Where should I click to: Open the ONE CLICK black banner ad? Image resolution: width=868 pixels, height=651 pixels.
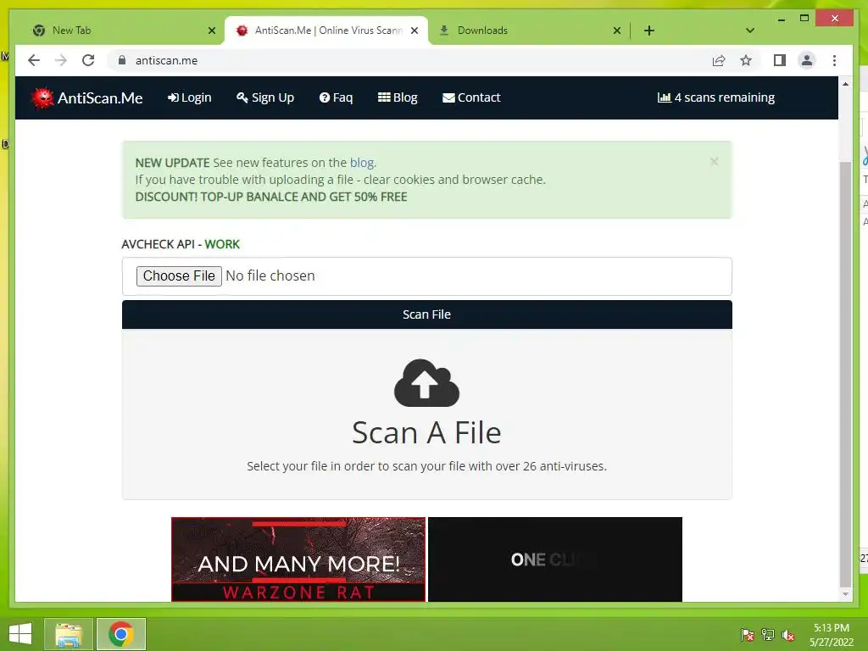click(x=554, y=559)
